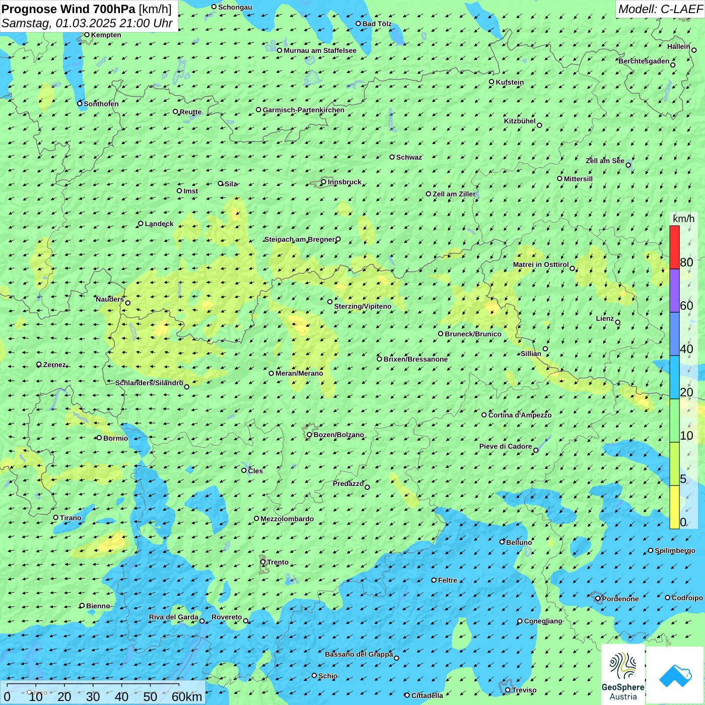The image size is (705, 705).
Task: Pick the light blue 20–40 legend segment
Action: point(674,378)
